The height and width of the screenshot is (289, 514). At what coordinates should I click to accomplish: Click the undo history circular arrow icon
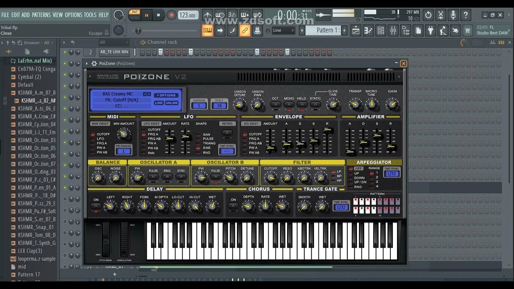pyautogui.click(x=428, y=15)
